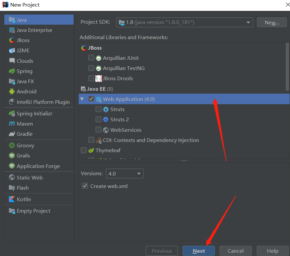This screenshot has height=256, width=290.
Task: Click the J2ME icon
Action: (12, 51)
